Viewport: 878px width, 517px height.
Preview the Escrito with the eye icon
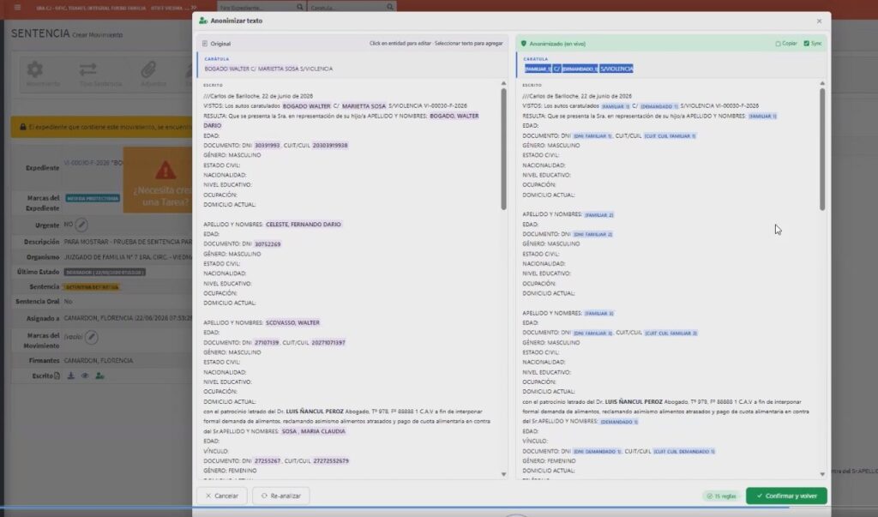click(85, 376)
